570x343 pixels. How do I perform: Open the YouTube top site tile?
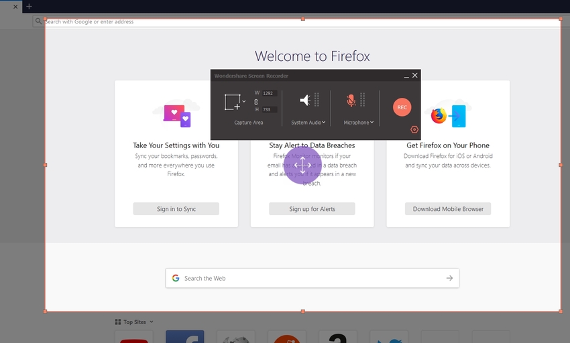click(x=133, y=337)
